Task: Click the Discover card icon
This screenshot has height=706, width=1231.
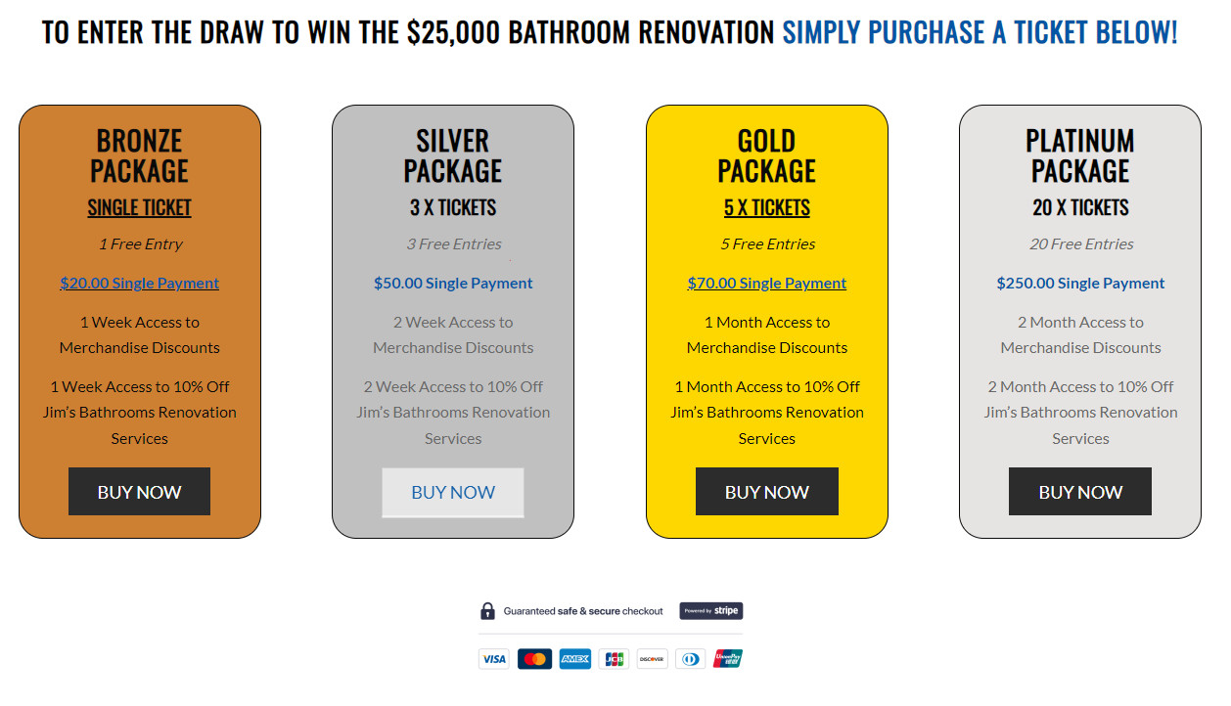Action: pyautogui.click(x=652, y=659)
